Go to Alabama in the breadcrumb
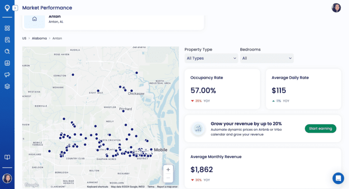The image size is (349, 189). pyautogui.click(x=39, y=38)
